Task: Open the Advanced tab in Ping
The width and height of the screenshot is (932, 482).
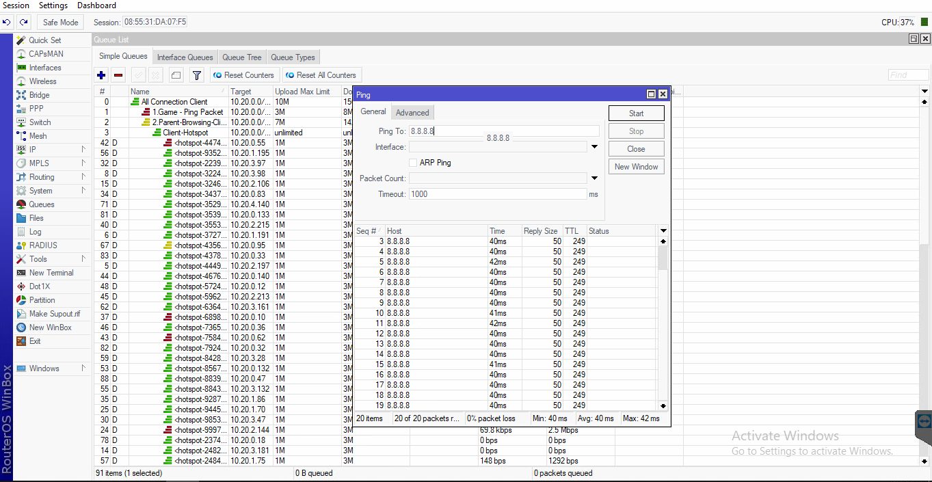Action: point(412,113)
